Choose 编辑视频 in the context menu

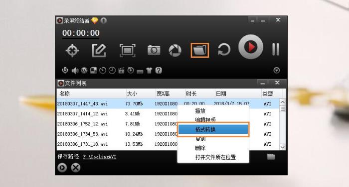point(205,120)
